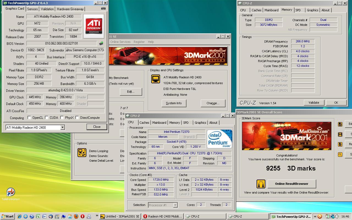Enable the PhysX checkbox

(62, 118)
